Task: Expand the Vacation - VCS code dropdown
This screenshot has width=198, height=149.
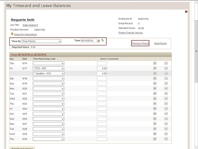Action: coord(49,73)
